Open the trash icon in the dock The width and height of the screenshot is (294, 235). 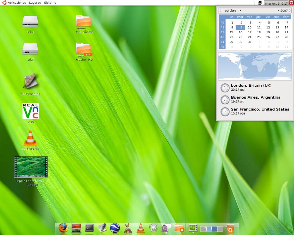(230, 228)
